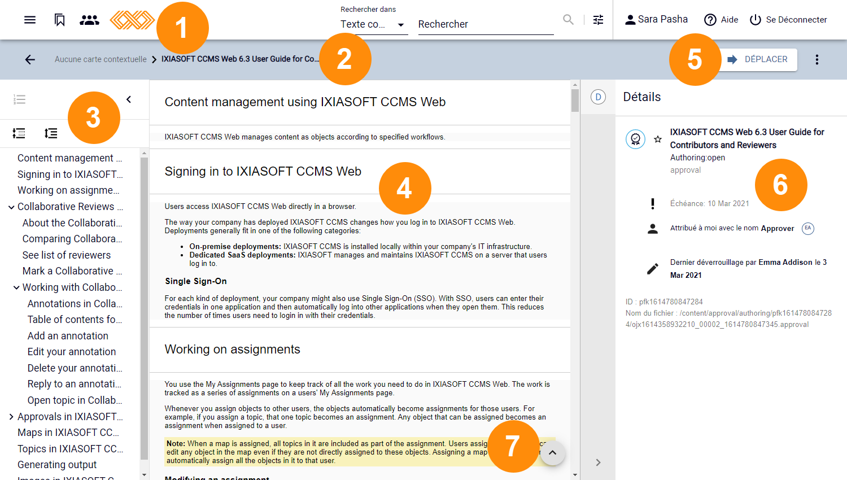Open advanced search filter settings icon

[x=598, y=20]
